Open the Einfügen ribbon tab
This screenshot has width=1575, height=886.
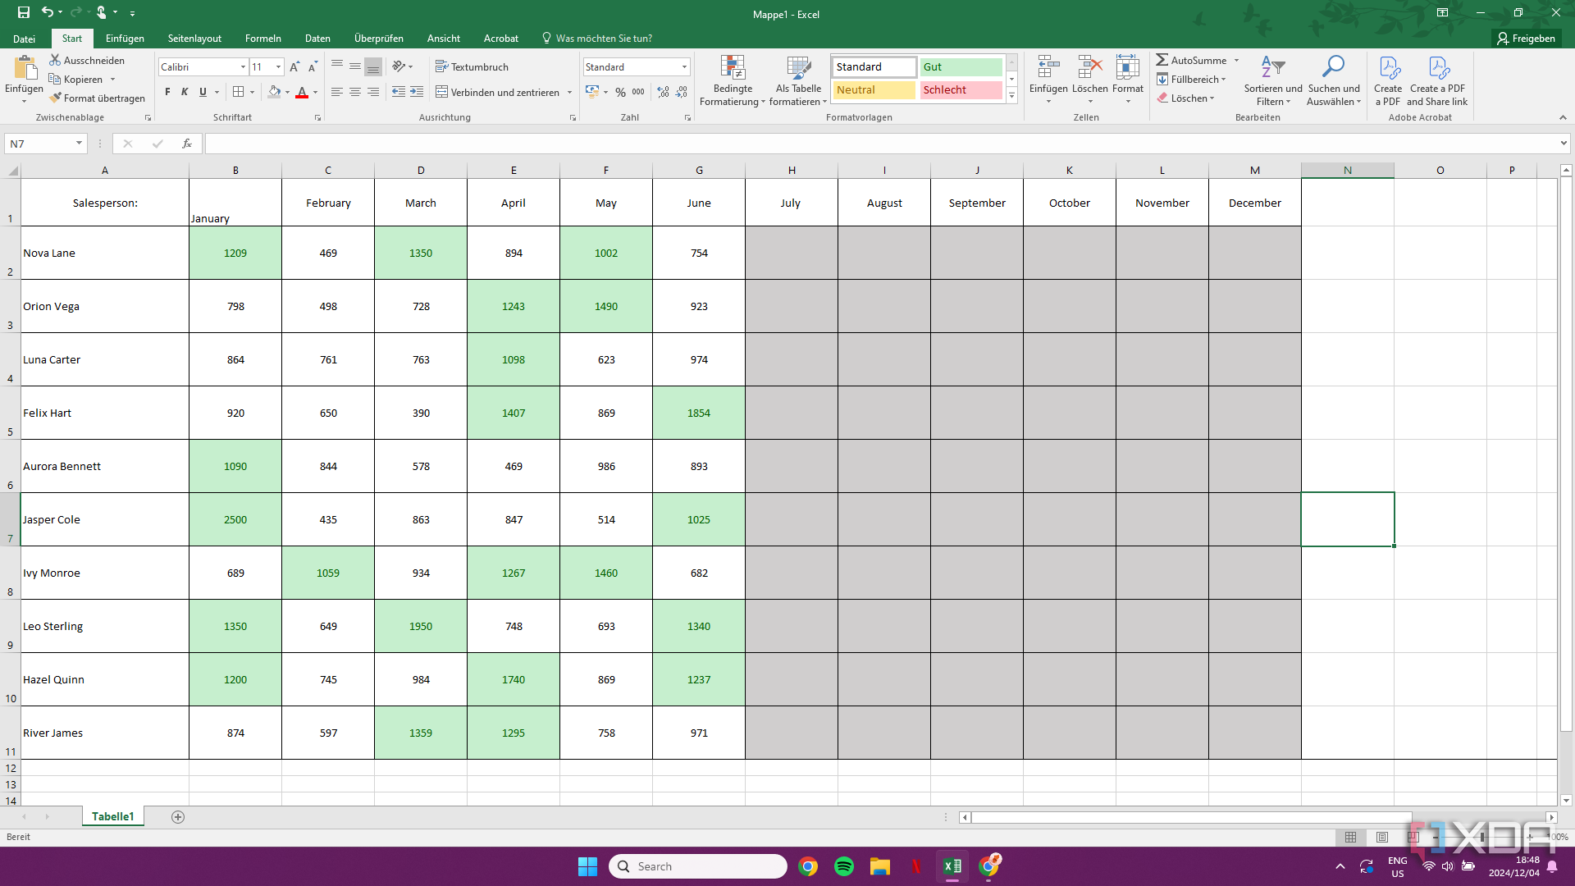[x=125, y=38]
